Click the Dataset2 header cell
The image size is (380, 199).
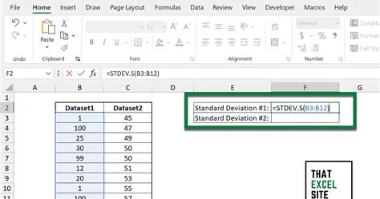(128, 108)
